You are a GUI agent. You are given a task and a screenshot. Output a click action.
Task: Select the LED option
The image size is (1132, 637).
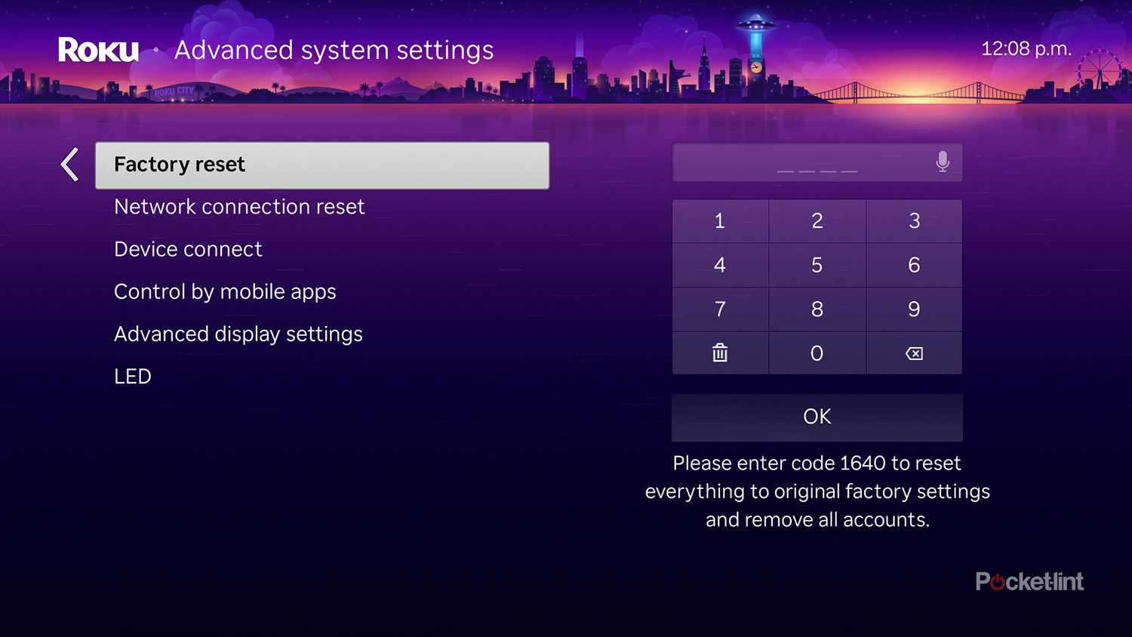133,377
